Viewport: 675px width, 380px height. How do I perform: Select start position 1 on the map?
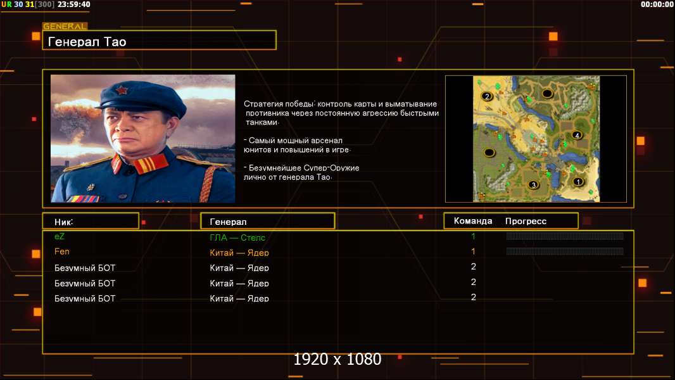click(577, 182)
